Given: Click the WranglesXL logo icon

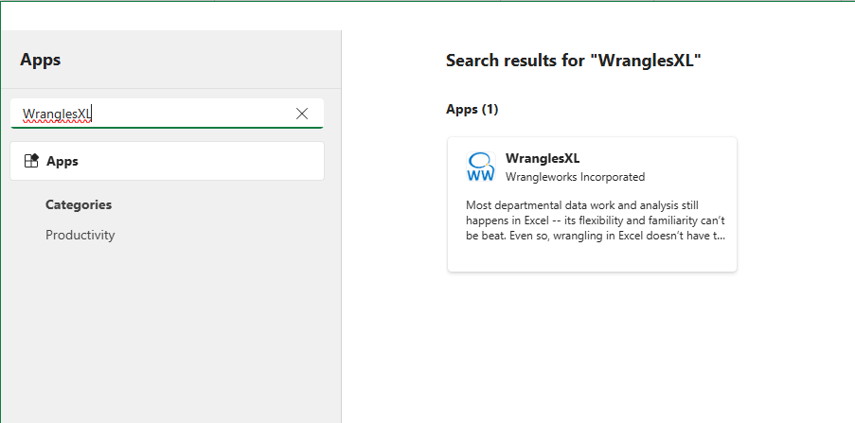Looking at the screenshot, I should pyautogui.click(x=481, y=167).
